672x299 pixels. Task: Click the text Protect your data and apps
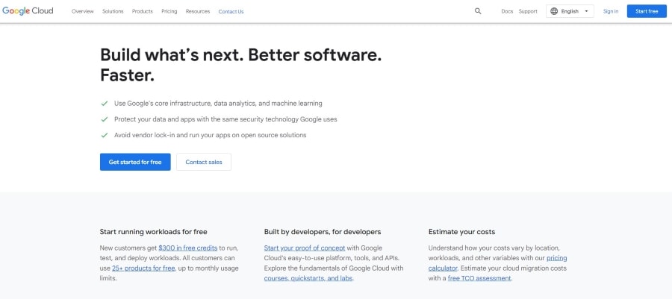[x=225, y=119]
